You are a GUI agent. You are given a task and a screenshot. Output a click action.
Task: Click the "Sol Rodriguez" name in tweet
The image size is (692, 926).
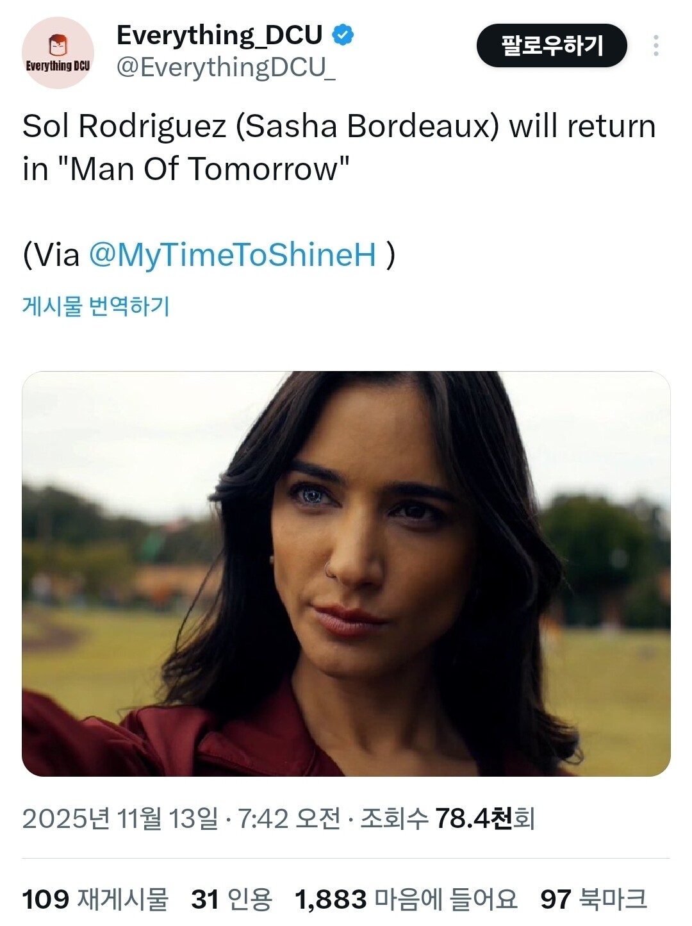click(124, 126)
